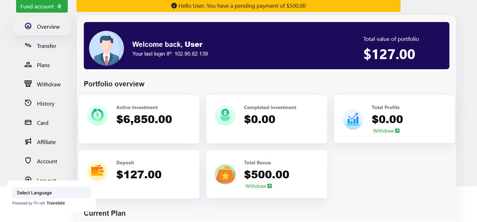Click the Active Investment circular icon

tap(97, 115)
